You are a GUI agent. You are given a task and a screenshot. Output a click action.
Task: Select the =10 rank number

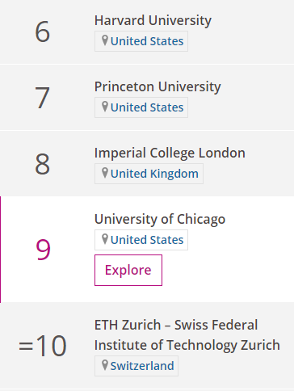tap(43, 346)
